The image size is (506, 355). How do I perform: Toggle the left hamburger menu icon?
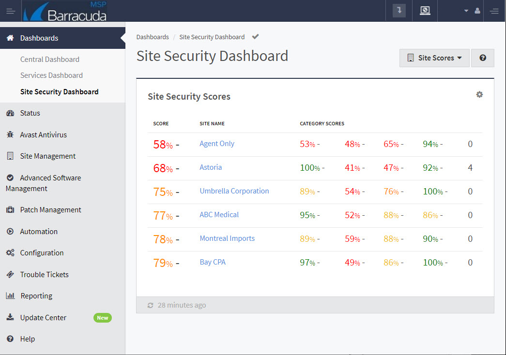[x=11, y=11]
